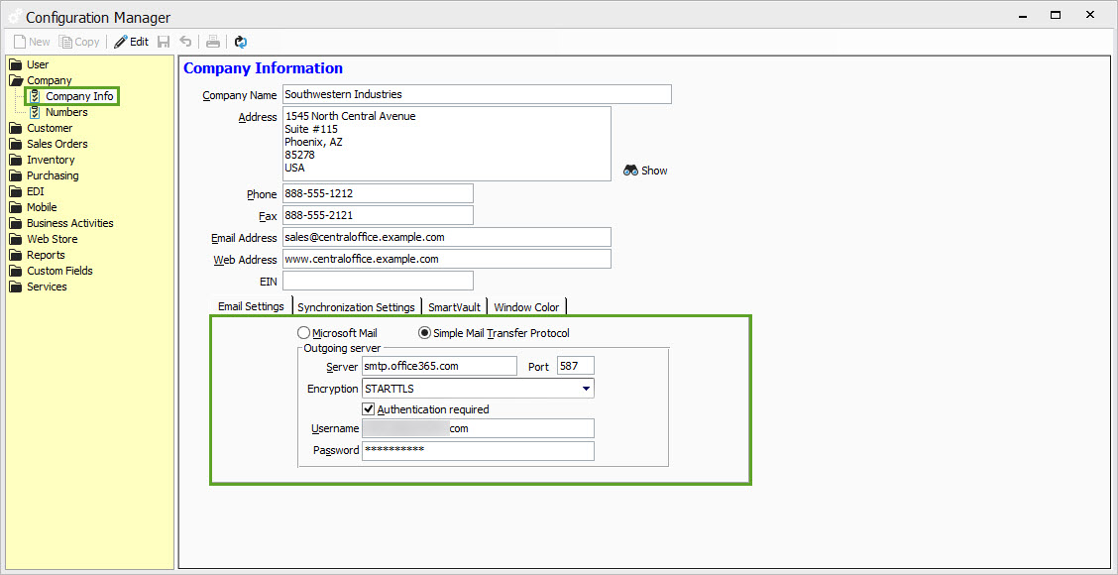The width and height of the screenshot is (1118, 575).
Task: Collapse the Company folder in the tree
Action: click(x=40, y=80)
